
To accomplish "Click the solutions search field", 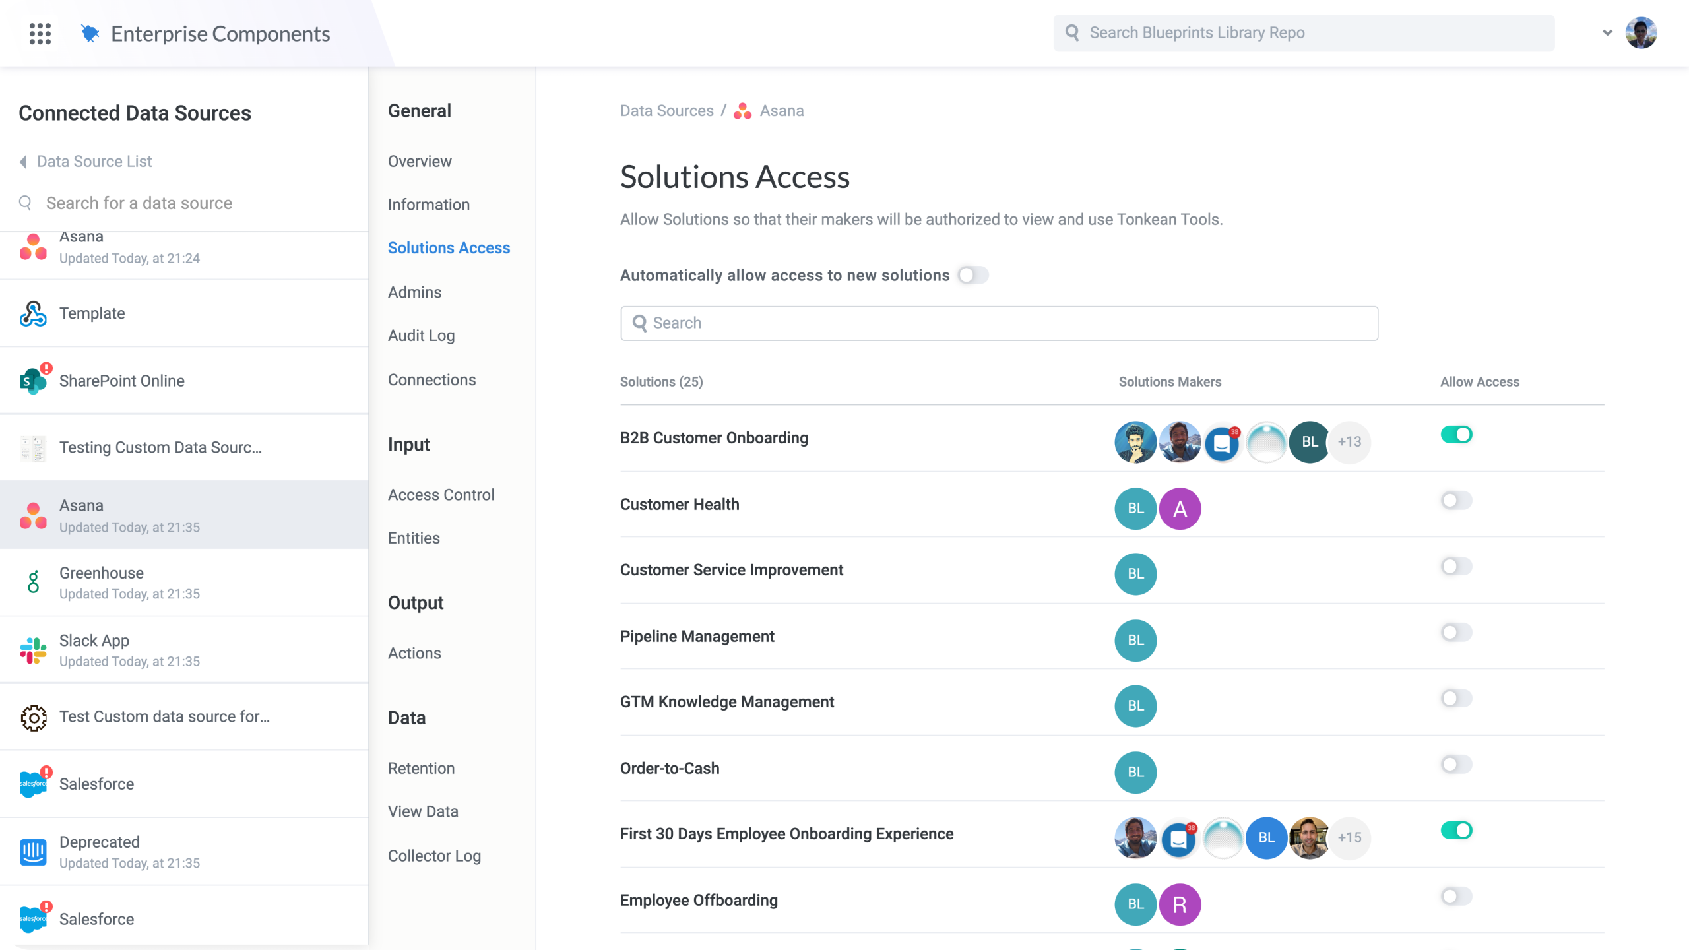I will pos(998,323).
